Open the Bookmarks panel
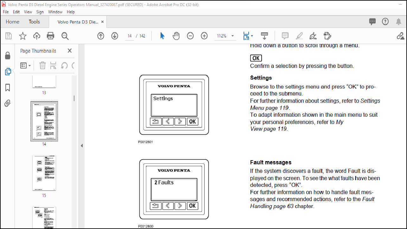Screen dimensions: 407x229 [x=8, y=88]
